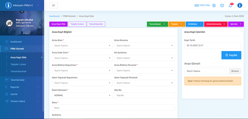Click the Oda No input field

tap(145, 95)
